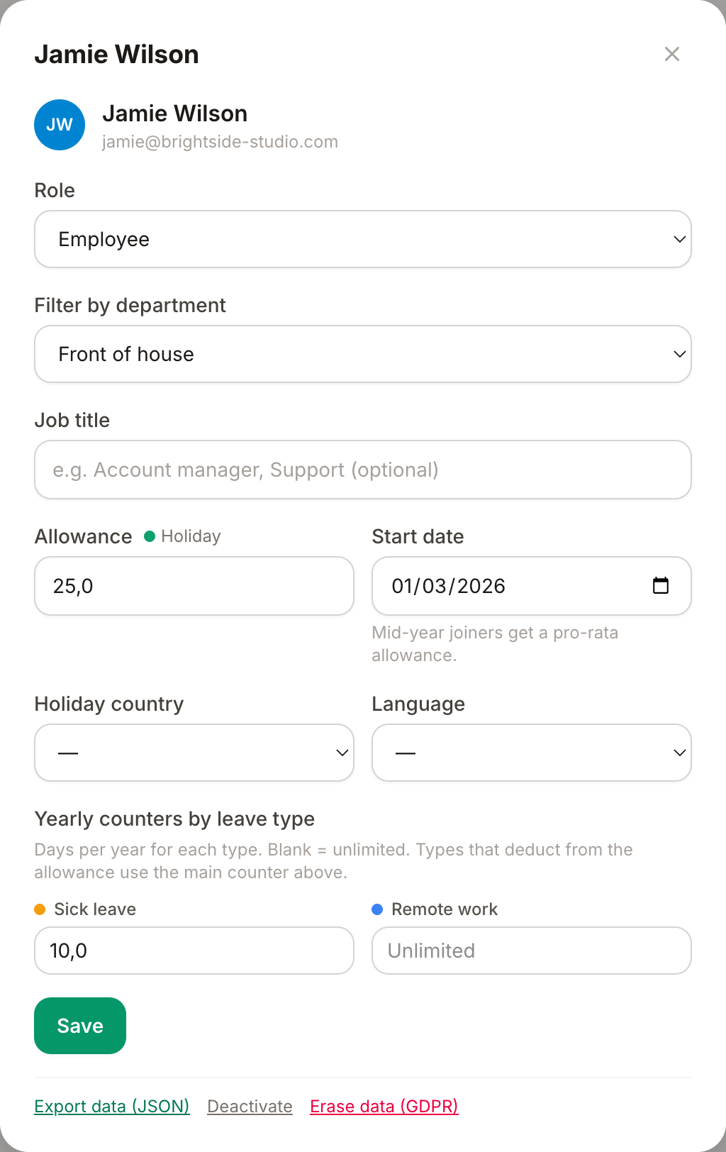Viewport: 726px width, 1152px height.
Task: Click the Deactivate link
Action: [x=250, y=1107]
